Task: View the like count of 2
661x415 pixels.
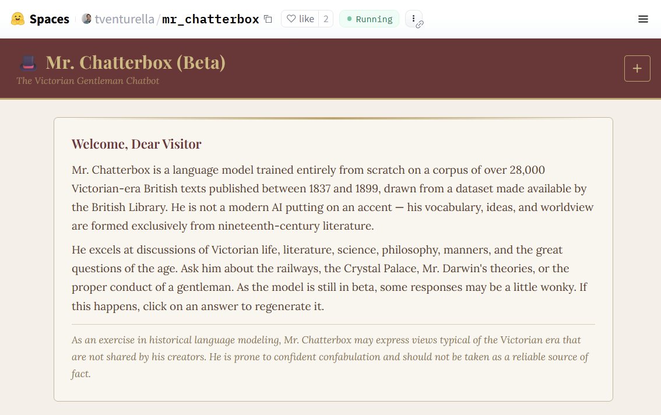Action: coord(326,19)
